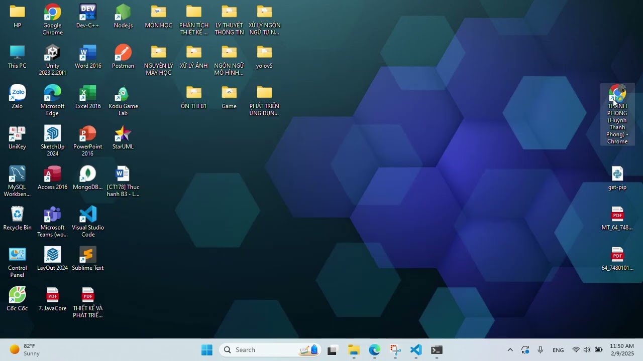Select the LÝ THUYẾT THÔNG TIN folder

point(229,20)
